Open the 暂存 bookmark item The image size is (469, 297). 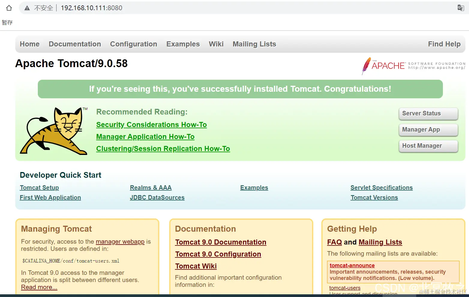point(7,22)
